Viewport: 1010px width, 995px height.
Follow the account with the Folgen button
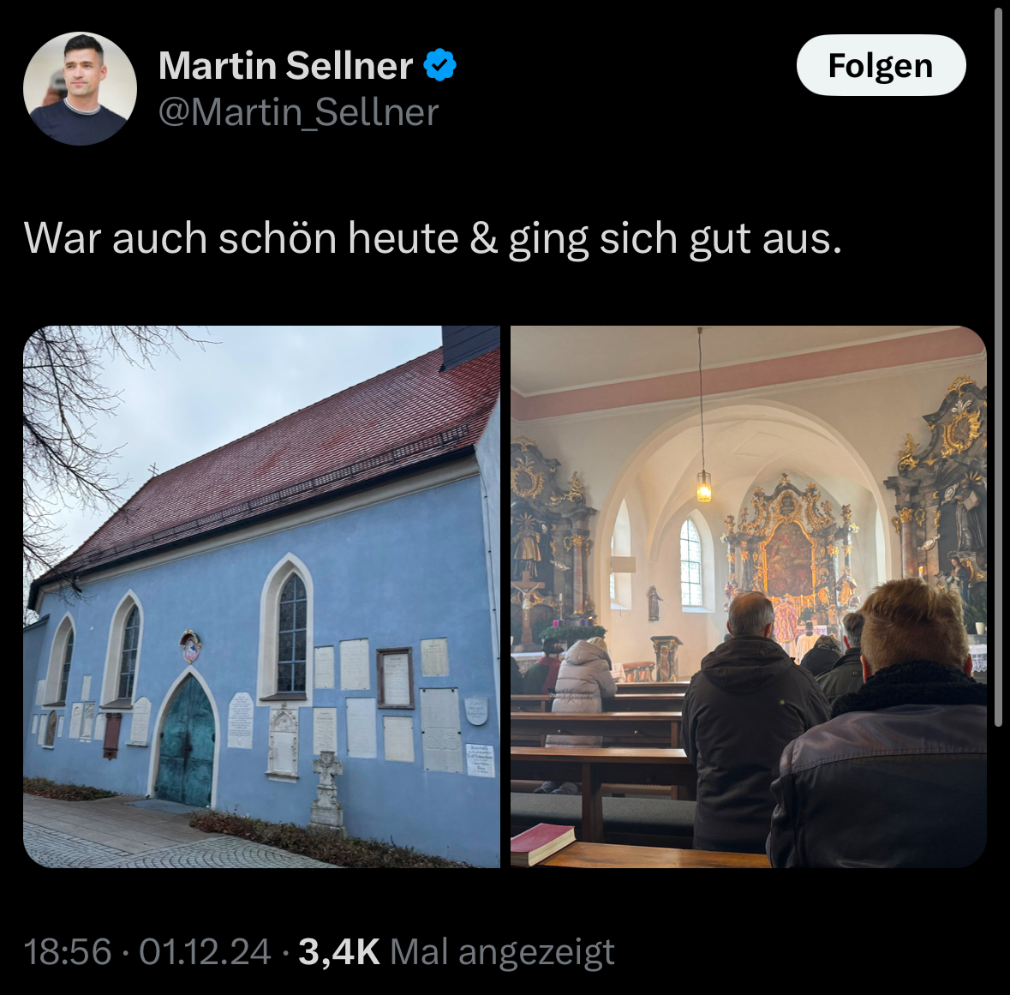(x=881, y=65)
